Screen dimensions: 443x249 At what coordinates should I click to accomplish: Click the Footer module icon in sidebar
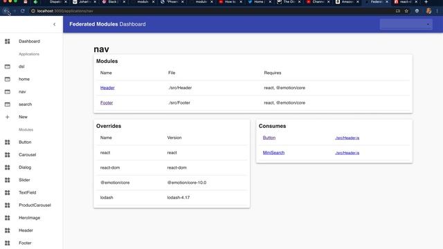click(x=8, y=243)
